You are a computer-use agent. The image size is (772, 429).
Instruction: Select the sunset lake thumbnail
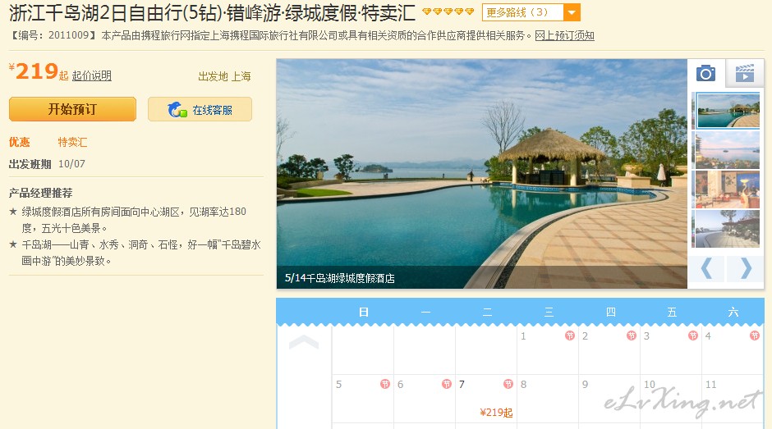(726, 150)
